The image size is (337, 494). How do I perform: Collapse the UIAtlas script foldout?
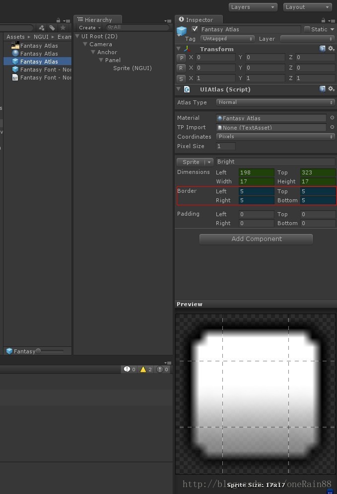(x=178, y=89)
